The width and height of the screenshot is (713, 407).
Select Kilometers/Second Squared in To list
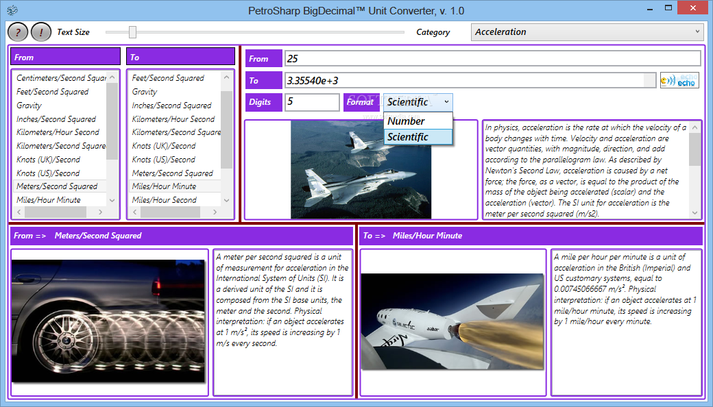(x=175, y=132)
